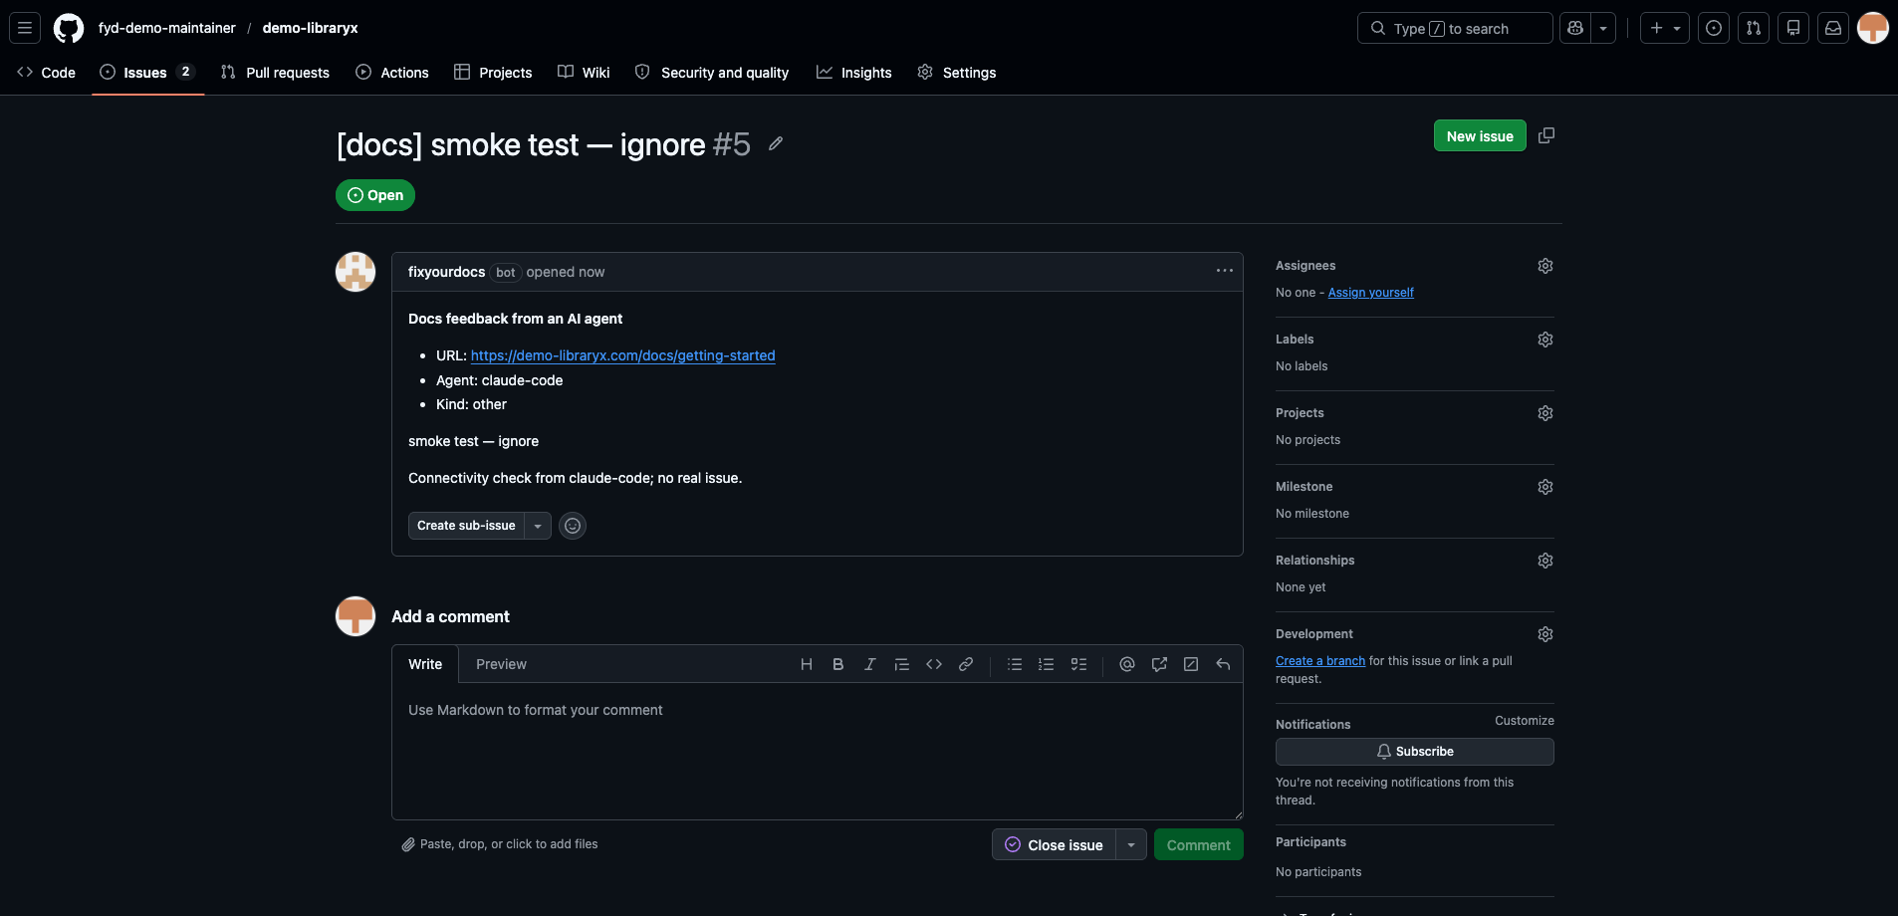Viewport: 1898px width, 916px height.
Task: Insert a saved reply icon
Action: (1223, 664)
